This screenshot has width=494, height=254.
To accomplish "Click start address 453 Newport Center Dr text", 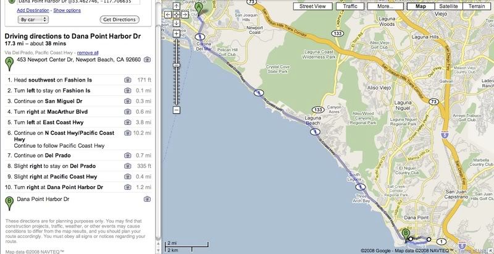I will (x=79, y=59).
